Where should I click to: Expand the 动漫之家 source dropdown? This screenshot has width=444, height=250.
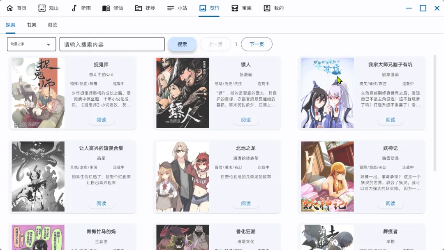[x=31, y=44]
